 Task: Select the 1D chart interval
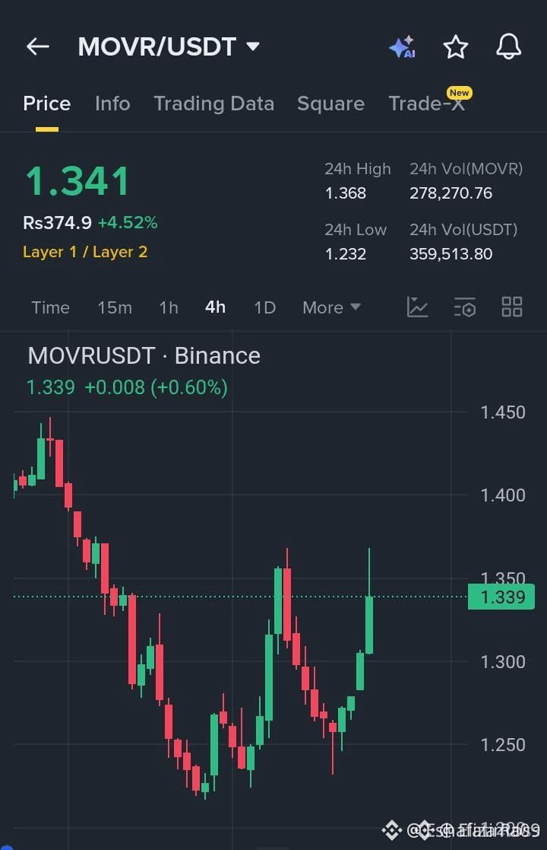point(265,307)
